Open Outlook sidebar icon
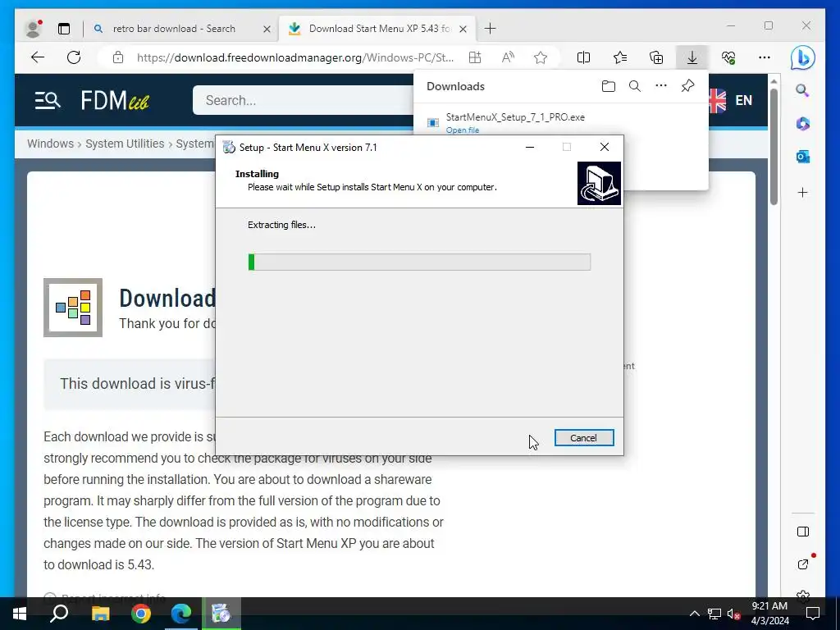 pos(802,157)
